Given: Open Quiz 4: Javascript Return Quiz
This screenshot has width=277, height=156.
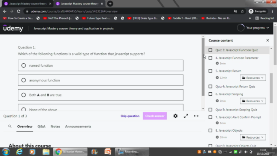Looking at the screenshot, I should tap(235, 87).
